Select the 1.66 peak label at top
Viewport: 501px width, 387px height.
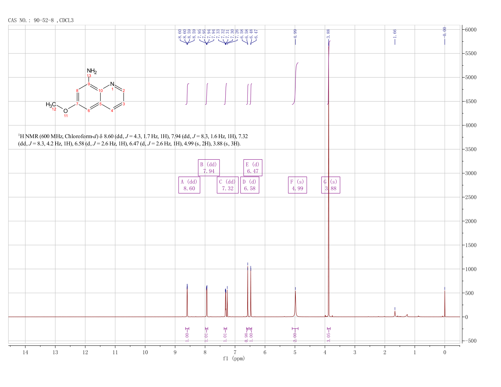point(395,33)
